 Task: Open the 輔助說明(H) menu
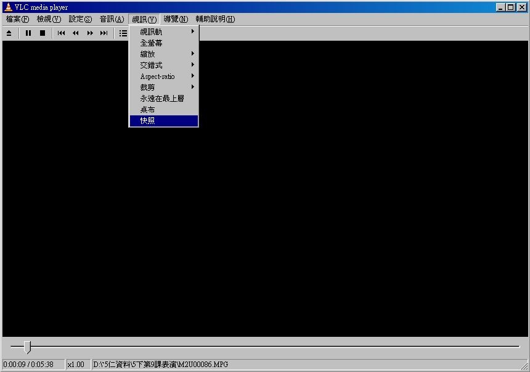coord(215,19)
